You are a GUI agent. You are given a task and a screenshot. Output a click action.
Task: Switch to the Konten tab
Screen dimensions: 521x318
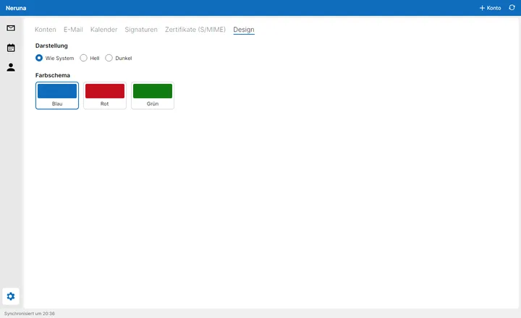tap(45, 30)
